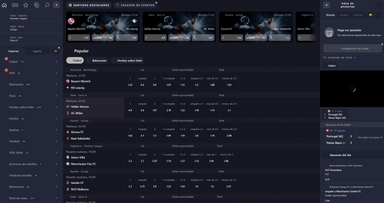This screenshot has width=384, height=203.
Task: Click the red live icon beside Portugal (AI) score
Action: pos(327,131)
